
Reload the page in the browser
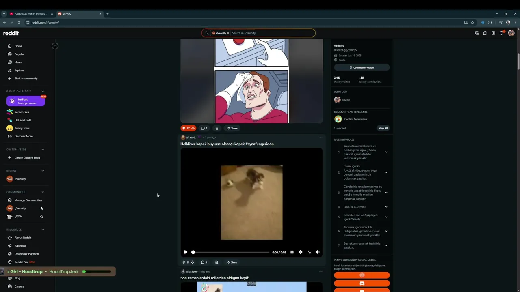[x=19, y=23]
